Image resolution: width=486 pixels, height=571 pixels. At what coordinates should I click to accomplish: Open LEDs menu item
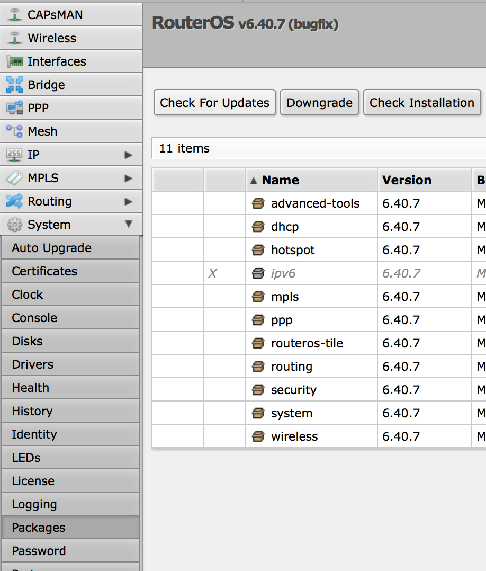pyautogui.click(x=70, y=458)
